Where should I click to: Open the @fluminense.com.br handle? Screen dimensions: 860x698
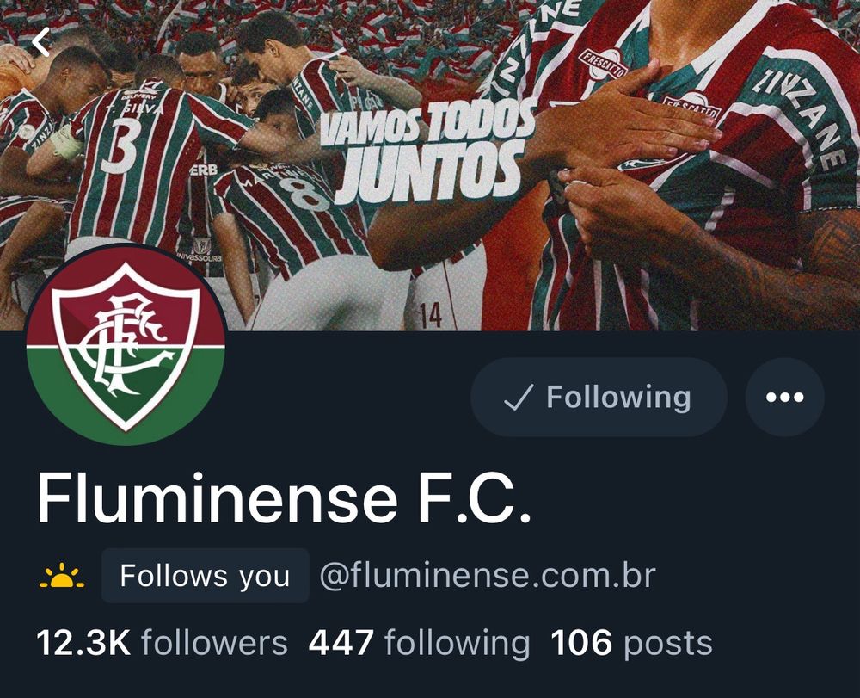point(488,576)
